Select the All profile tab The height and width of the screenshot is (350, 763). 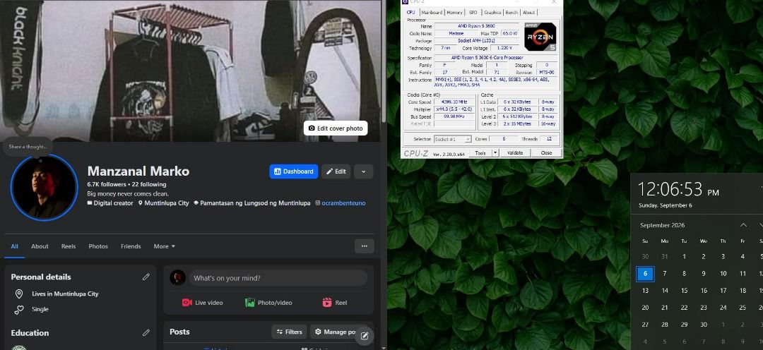(x=15, y=246)
